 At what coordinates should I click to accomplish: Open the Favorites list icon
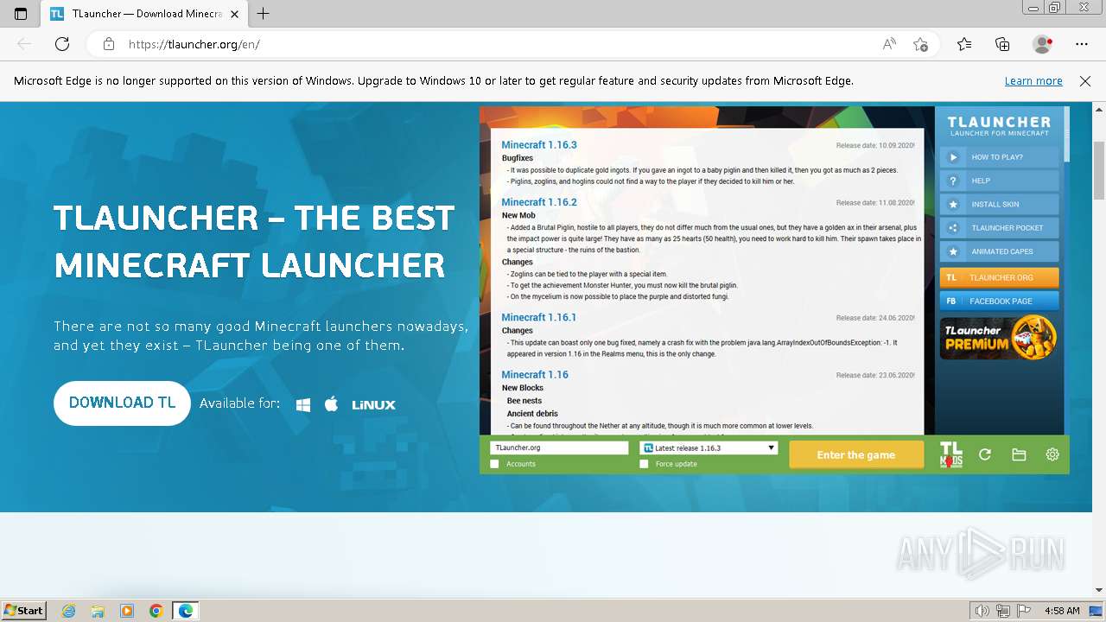(964, 44)
